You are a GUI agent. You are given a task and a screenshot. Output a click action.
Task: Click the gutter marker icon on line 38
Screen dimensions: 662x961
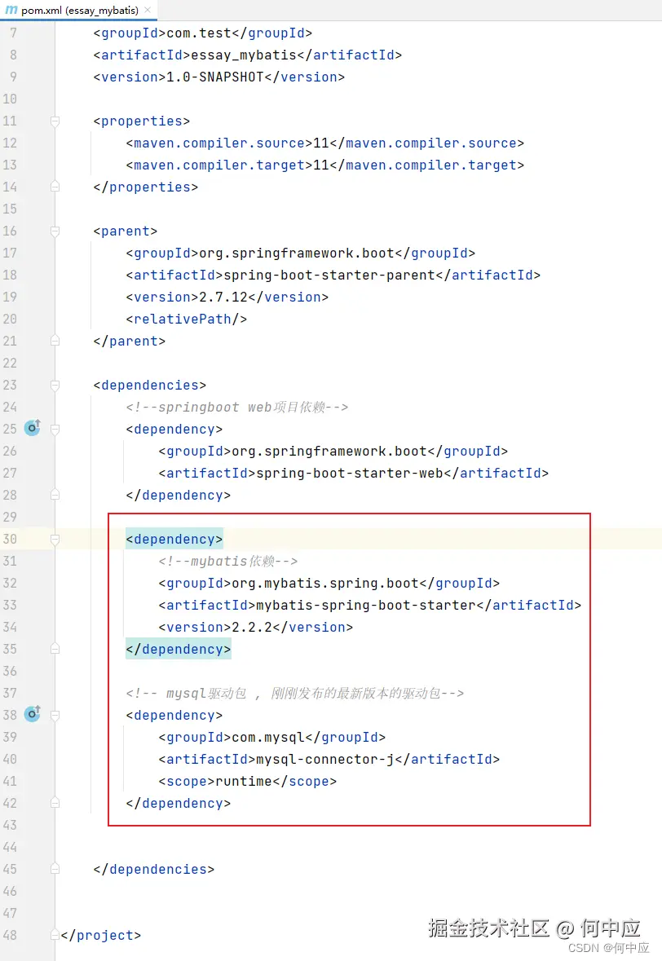32,715
